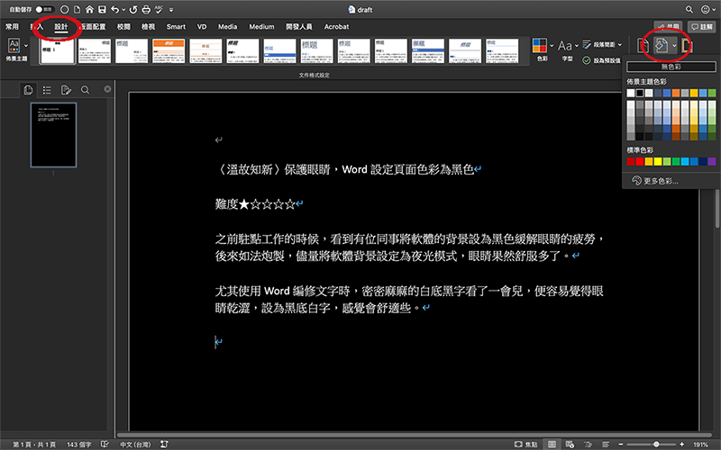The height and width of the screenshot is (450, 721).
Task: Apply the orange banner 標題 document style
Action: [x=169, y=51]
